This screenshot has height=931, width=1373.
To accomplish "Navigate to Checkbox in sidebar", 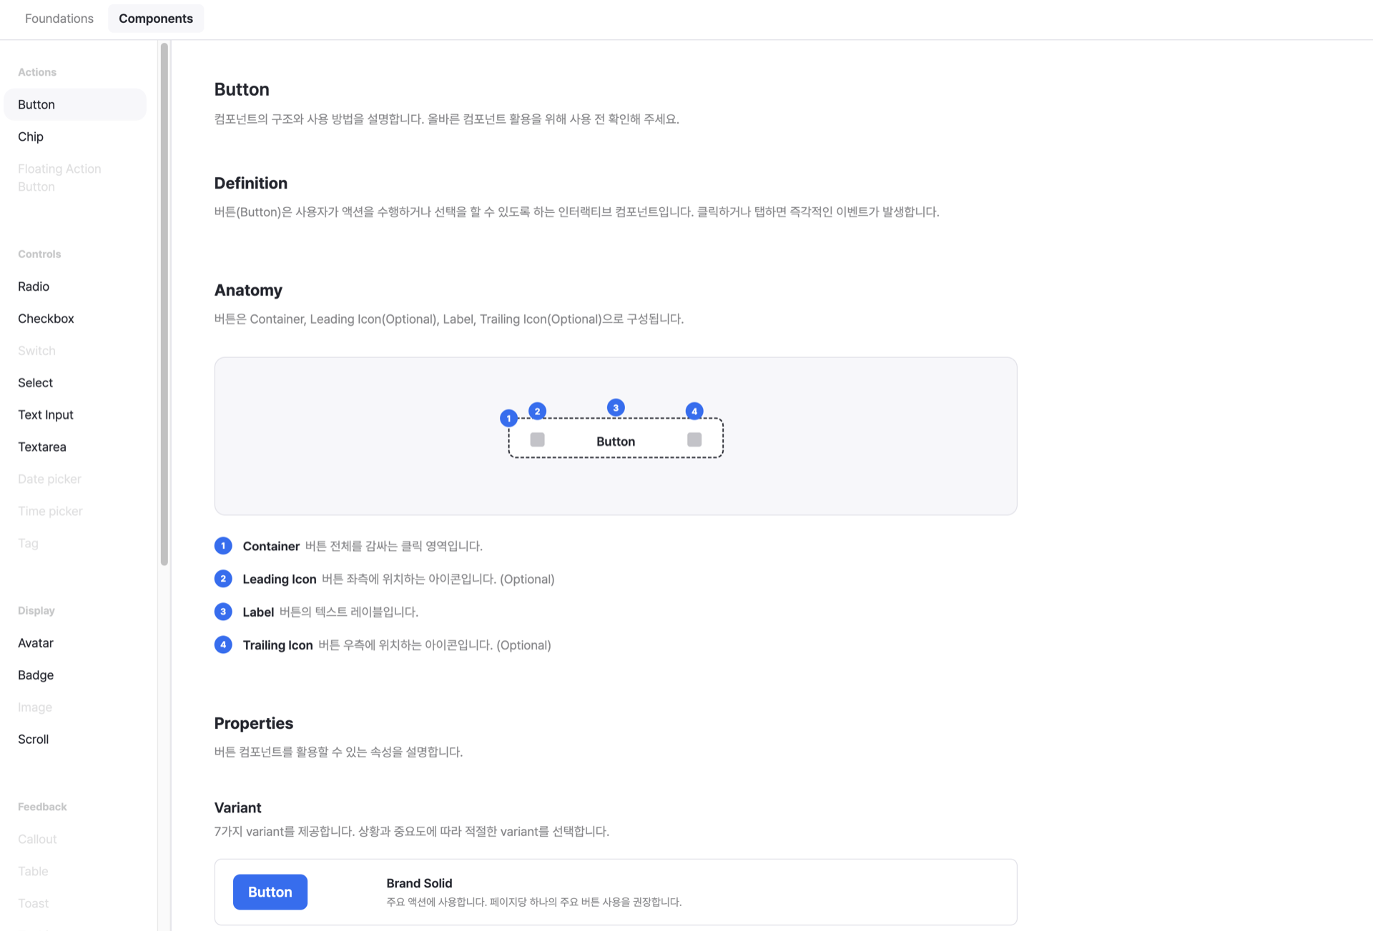I will (x=46, y=319).
